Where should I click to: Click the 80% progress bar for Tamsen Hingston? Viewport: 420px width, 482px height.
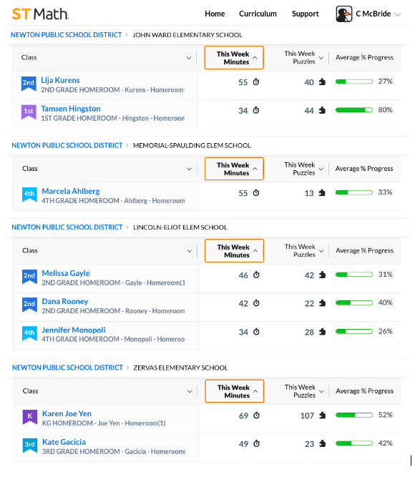[354, 110]
